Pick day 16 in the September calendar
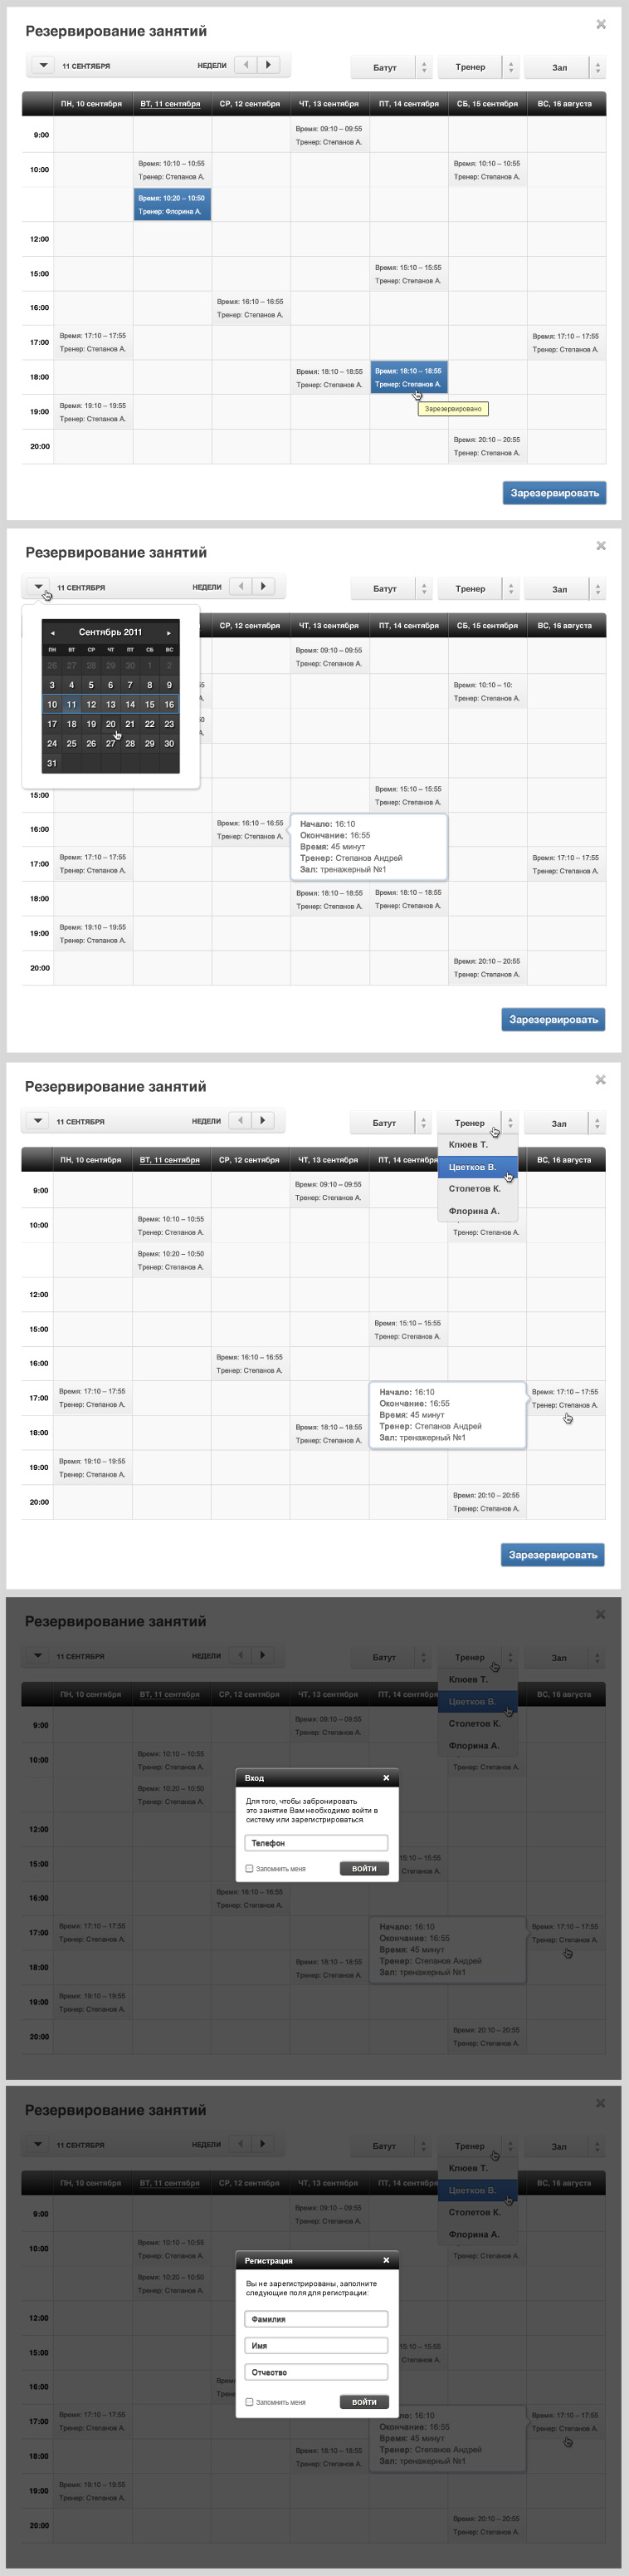This screenshot has height=2576, width=629. point(168,704)
